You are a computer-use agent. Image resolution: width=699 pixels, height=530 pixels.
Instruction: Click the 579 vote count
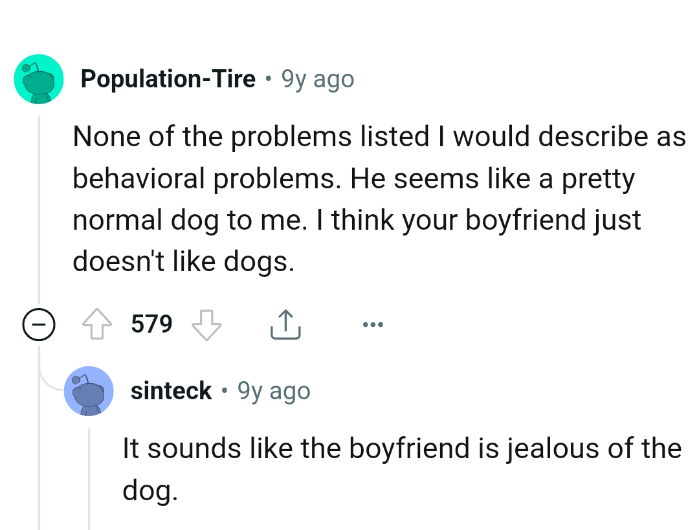[x=152, y=324]
